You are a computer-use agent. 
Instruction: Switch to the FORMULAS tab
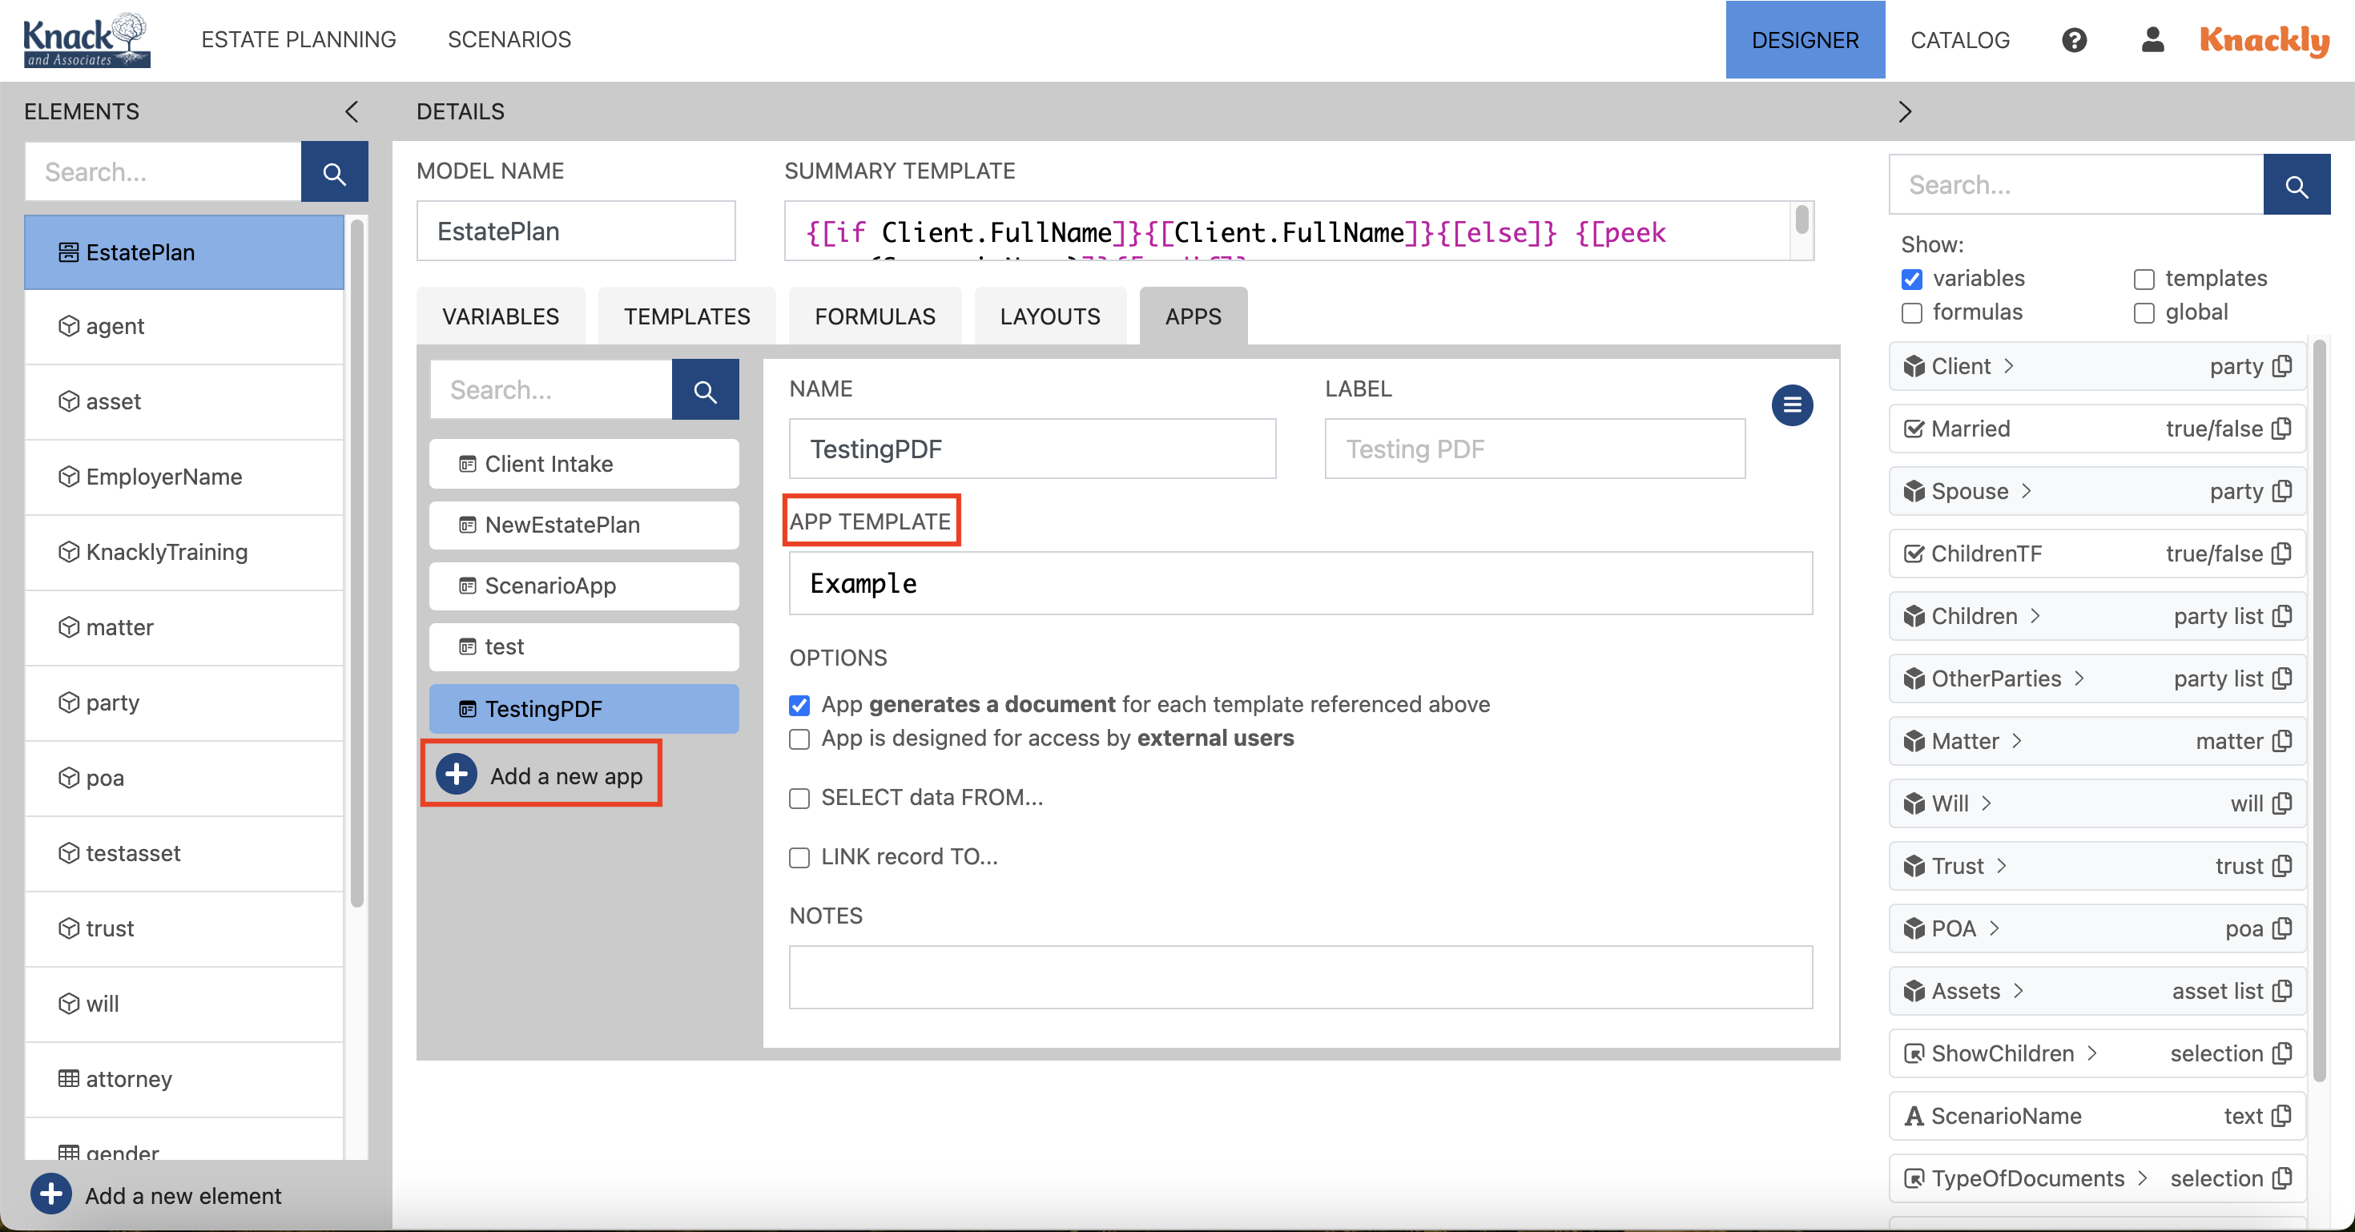tap(874, 316)
